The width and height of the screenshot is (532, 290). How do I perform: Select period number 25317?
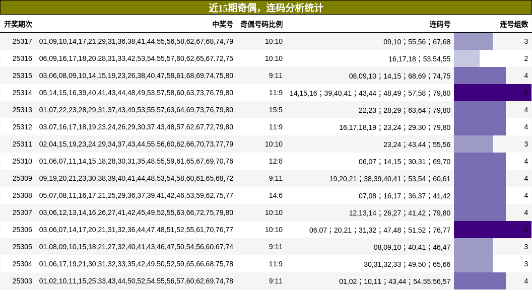[23, 41]
